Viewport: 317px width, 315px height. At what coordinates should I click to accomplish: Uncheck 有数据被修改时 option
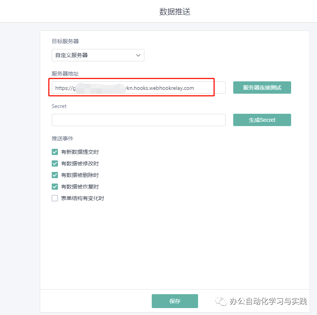pos(55,163)
